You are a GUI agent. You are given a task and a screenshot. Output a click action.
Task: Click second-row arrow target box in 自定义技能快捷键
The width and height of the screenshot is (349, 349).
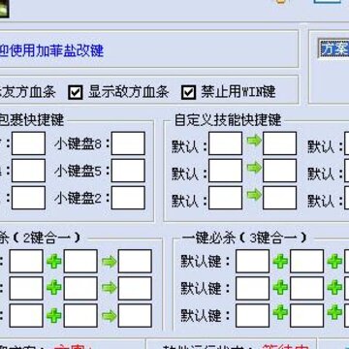(279, 171)
